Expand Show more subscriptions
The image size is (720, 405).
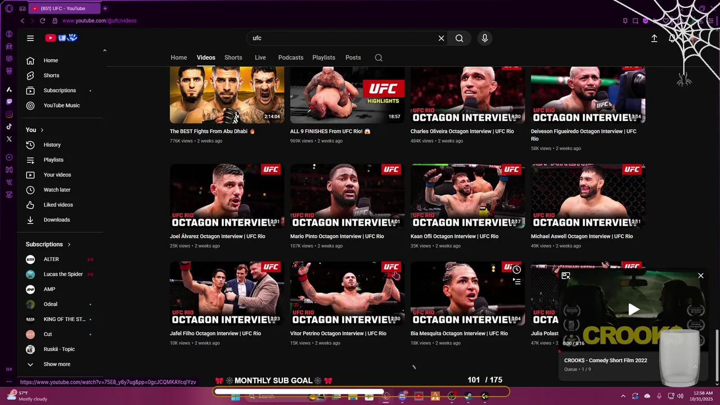pyautogui.click(x=63, y=364)
